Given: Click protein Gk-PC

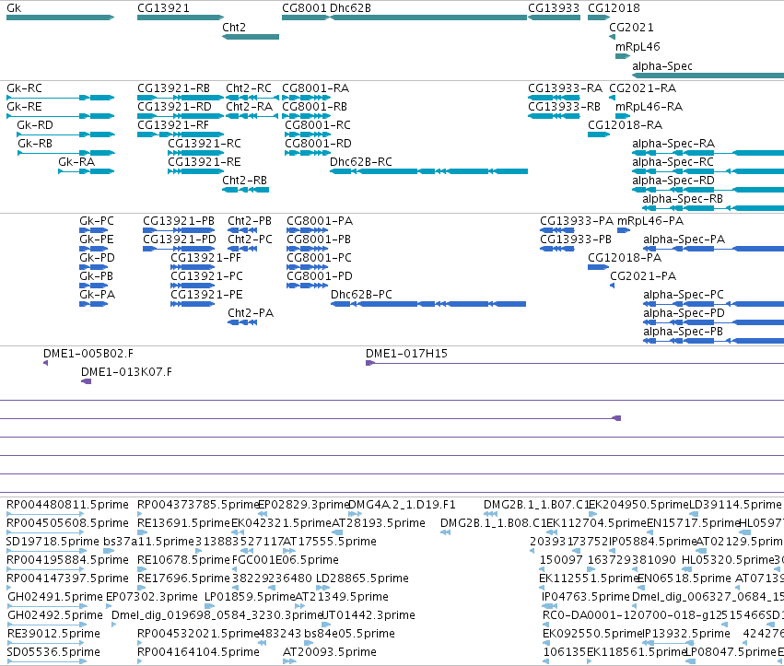Looking at the screenshot, I should point(97,221).
